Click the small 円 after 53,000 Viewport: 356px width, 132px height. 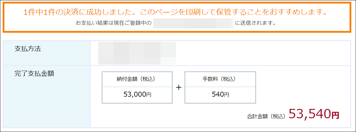(149, 95)
